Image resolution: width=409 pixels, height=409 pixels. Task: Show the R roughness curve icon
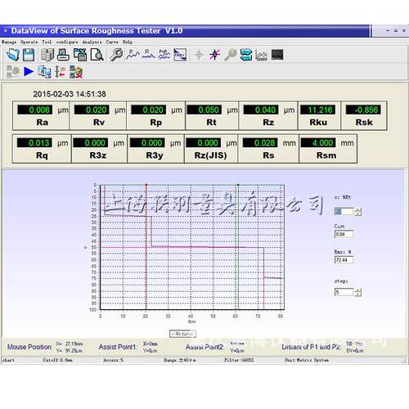point(148,55)
